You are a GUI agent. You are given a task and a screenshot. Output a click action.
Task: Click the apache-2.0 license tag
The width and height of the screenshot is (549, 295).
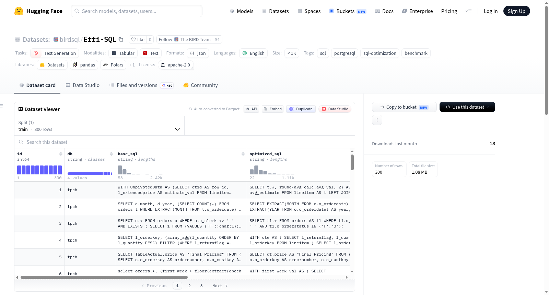click(x=176, y=65)
